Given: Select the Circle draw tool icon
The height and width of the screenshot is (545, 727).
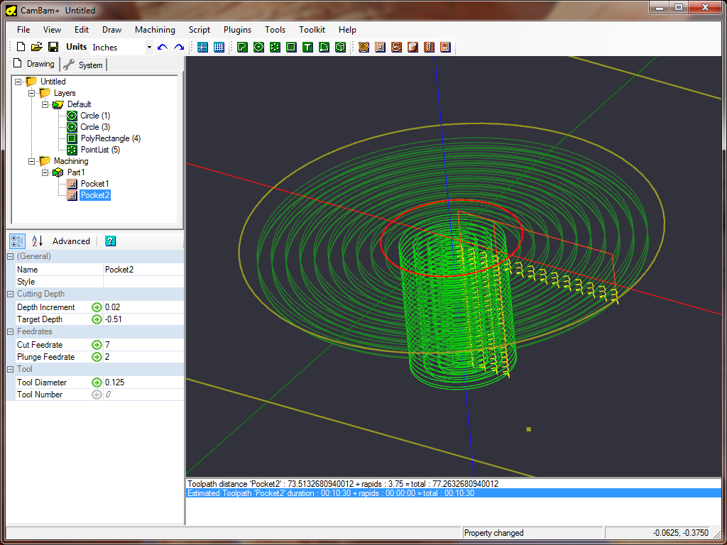Looking at the screenshot, I should pyautogui.click(x=258, y=48).
